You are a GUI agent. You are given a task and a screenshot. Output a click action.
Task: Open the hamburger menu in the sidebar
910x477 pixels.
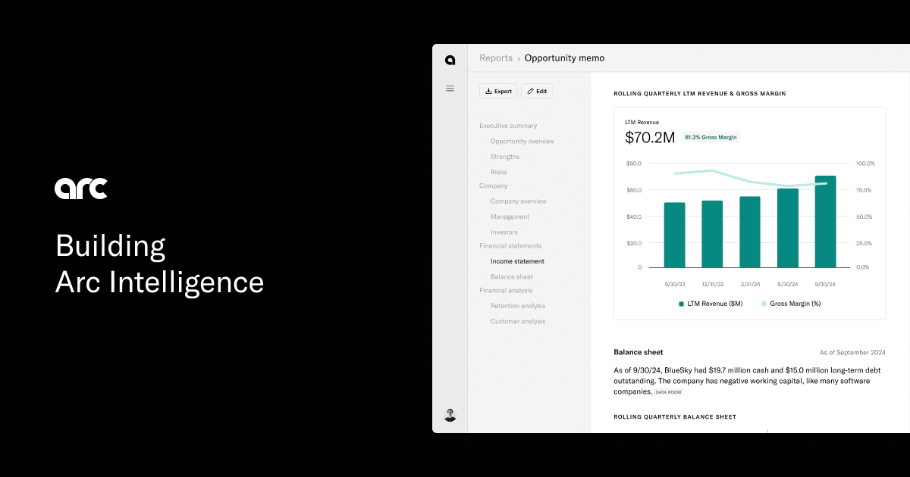[450, 88]
